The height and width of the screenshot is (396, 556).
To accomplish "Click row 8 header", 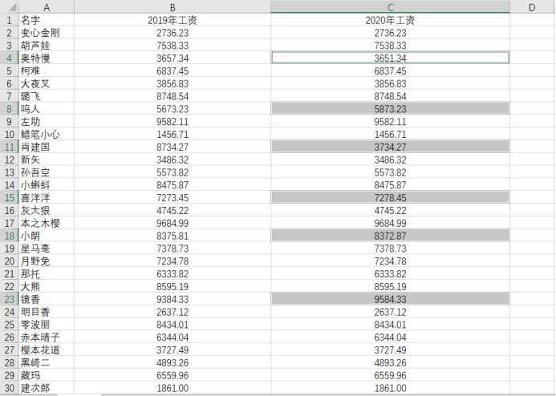I will (x=9, y=109).
